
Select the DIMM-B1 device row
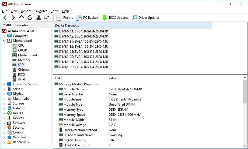click(x=81, y=41)
